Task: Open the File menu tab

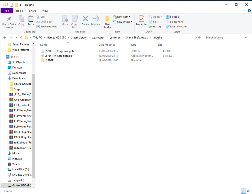Action: pyautogui.click(x=7, y=11)
